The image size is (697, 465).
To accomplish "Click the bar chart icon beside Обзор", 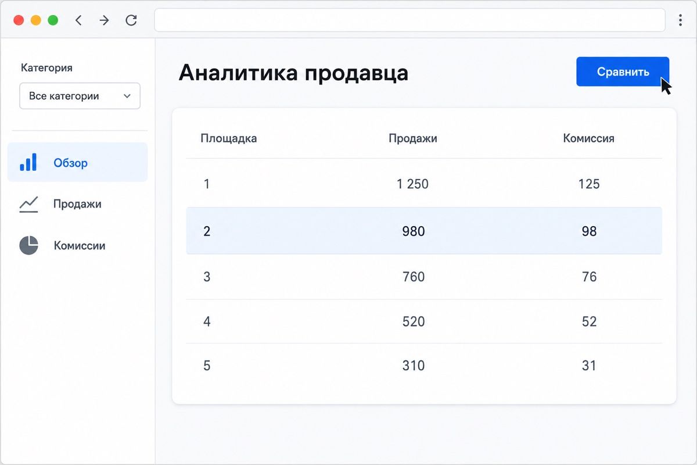I will [28, 162].
